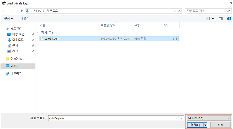The width and height of the screenshot is (233, 129).
Task: Click the Up one level arrow icon
Action: pos(21,11)
